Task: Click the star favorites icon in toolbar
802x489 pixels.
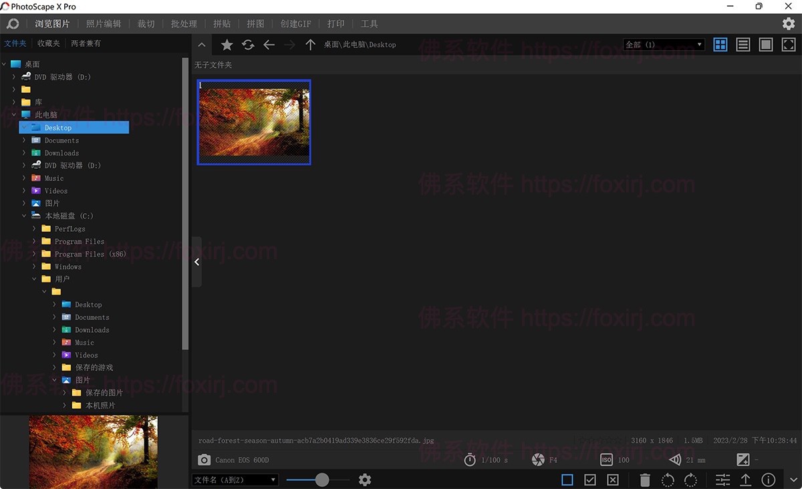Action: (x=227, y=44)
